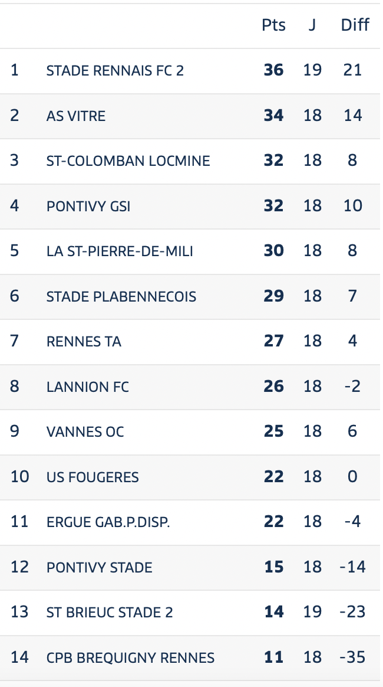Click the J column header
The height and width of the screenshot is (687, 383).
[312, 25]
